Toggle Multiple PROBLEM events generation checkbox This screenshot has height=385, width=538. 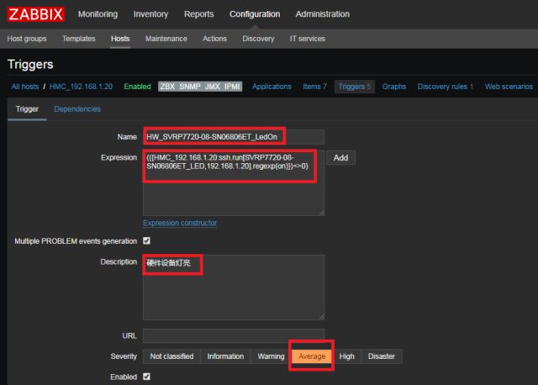pyautogui.click(x=146, y=241)
